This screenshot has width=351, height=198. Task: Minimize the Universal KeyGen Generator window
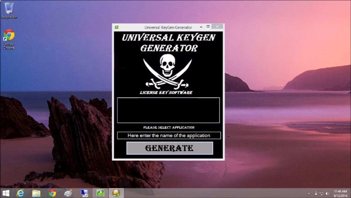coord(201,27)
